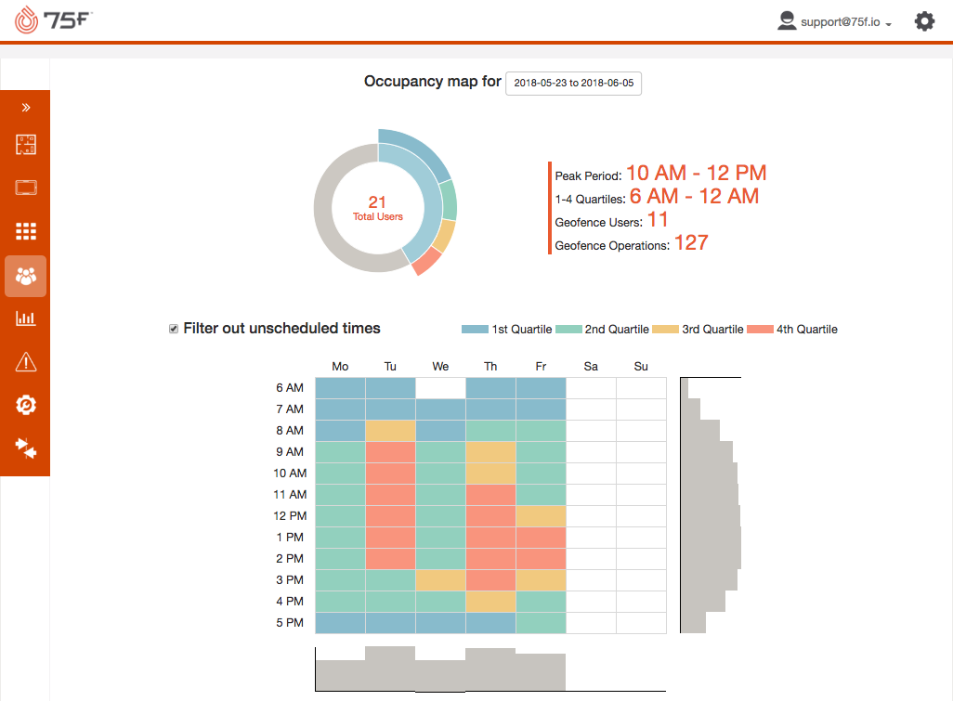Open the bar chart analytics icon
Image resolution: width=953 pixels, height=701 pixels.
coord(25,318)
